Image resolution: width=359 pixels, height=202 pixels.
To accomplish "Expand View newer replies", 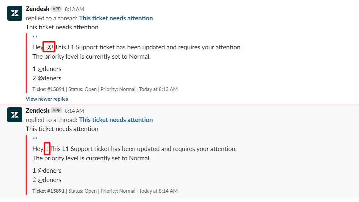I will 47,99.
